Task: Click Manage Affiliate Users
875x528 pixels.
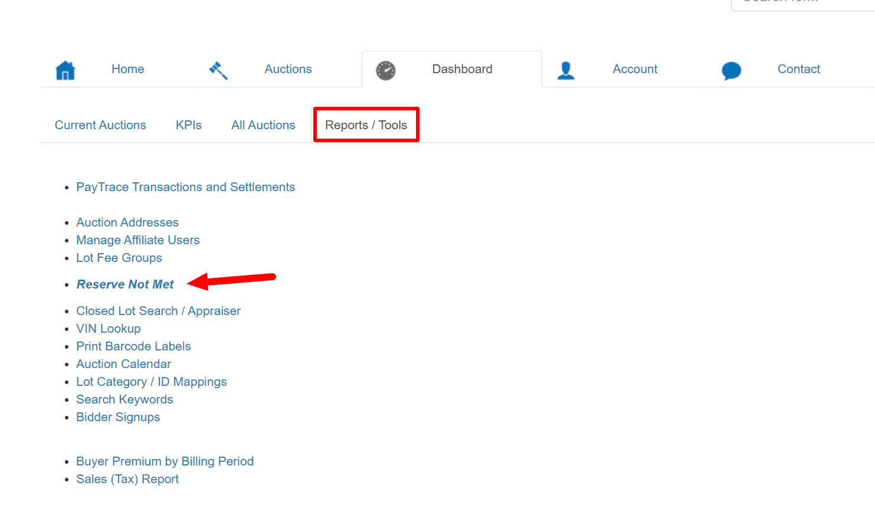Action: (138, 240)
